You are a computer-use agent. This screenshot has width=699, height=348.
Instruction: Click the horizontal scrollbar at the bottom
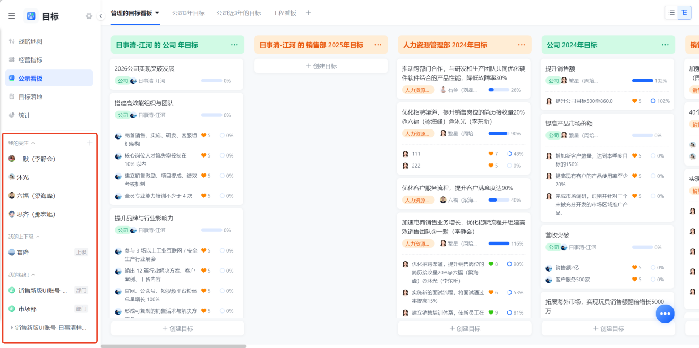(x=174, y=346)
